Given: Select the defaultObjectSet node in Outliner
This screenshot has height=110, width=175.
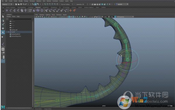Looking at the screenshot, I should coord(16,36).
